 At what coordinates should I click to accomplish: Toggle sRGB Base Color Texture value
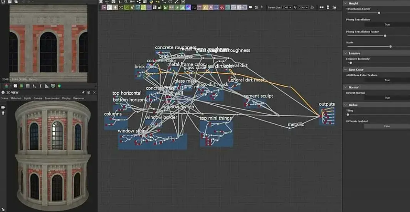(387, 80)
